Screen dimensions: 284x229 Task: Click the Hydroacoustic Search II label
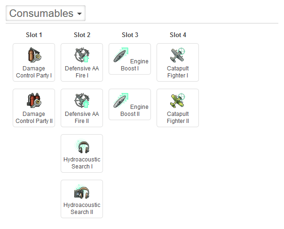pyautogui.click(x=82, y=208)
